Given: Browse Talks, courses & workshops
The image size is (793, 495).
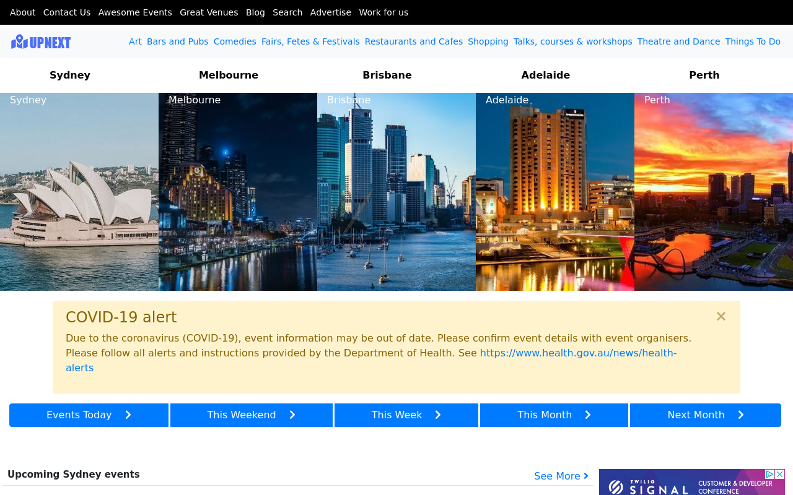Looking at the screenshot, I should tap(573, 41).
